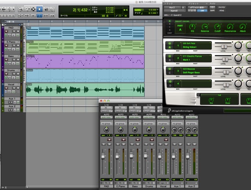
Task: Click zoom preset number 3
Action: (7, 16)
